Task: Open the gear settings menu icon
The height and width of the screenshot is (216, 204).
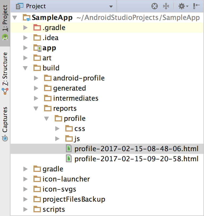Action: point(183,6)
